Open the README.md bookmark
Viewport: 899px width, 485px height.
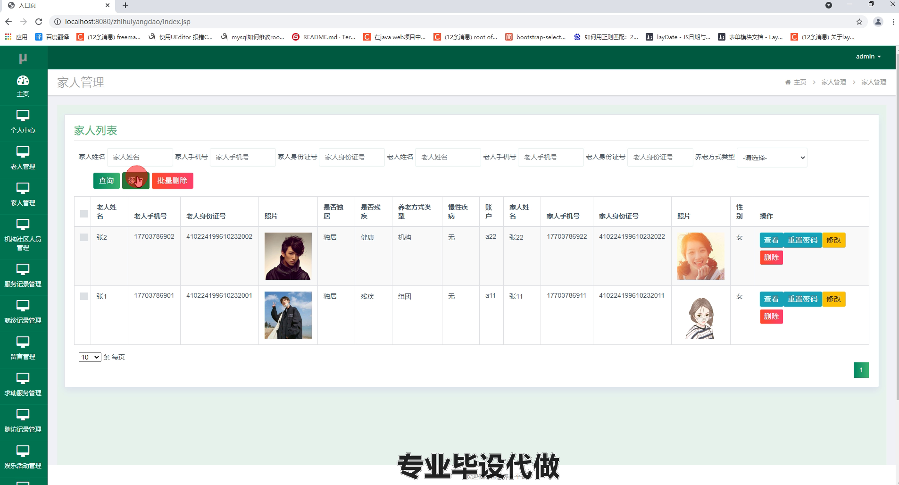click(324, 37)
